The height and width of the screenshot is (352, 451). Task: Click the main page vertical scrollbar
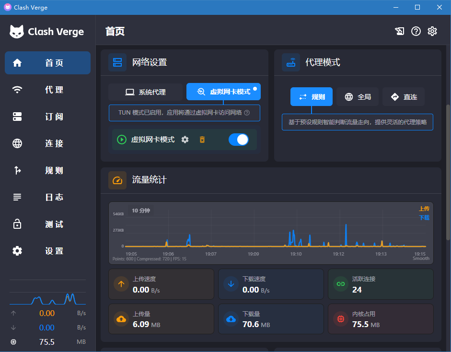coord(448,172)
